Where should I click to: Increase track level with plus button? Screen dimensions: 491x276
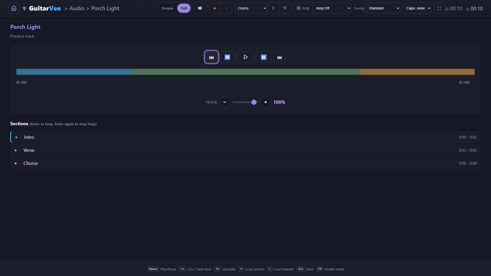[x=266, y=102]
